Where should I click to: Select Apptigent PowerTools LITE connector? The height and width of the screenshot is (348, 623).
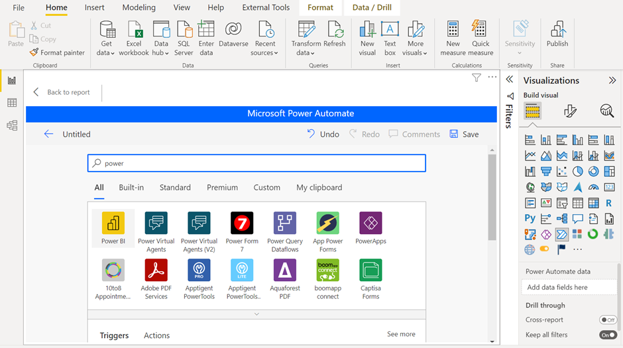(x=242, y=270)
